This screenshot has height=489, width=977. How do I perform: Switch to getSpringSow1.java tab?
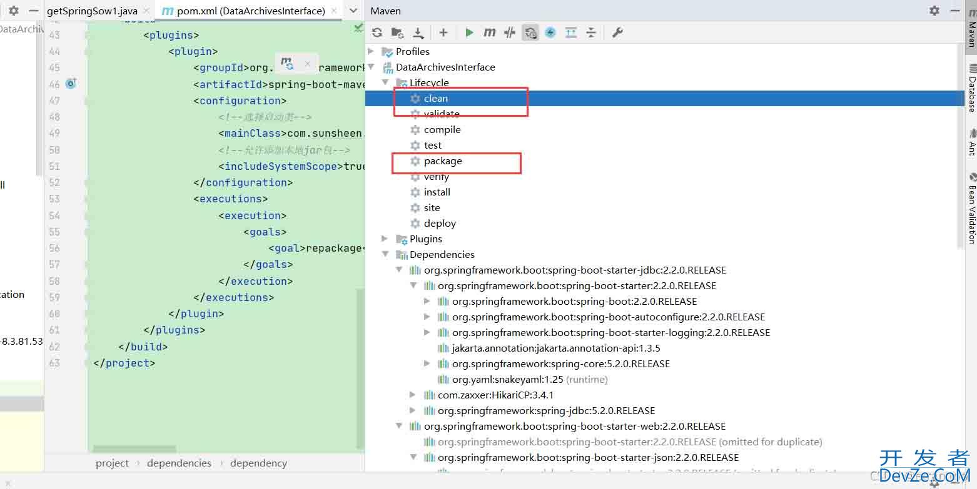tap(92, 11)
